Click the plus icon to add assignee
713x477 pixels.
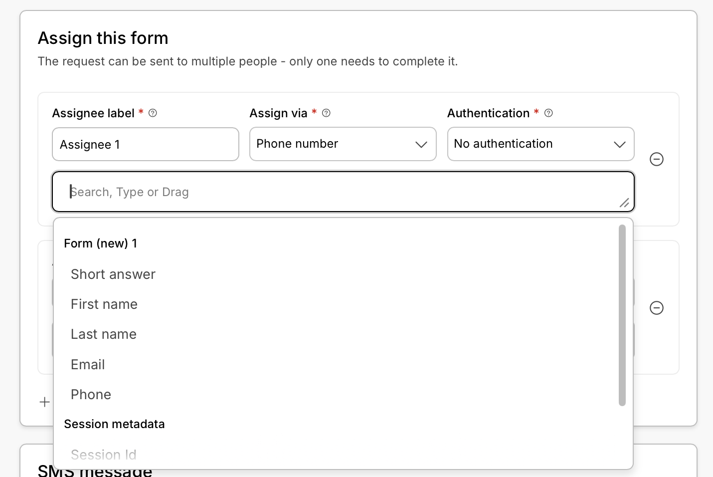44,402
